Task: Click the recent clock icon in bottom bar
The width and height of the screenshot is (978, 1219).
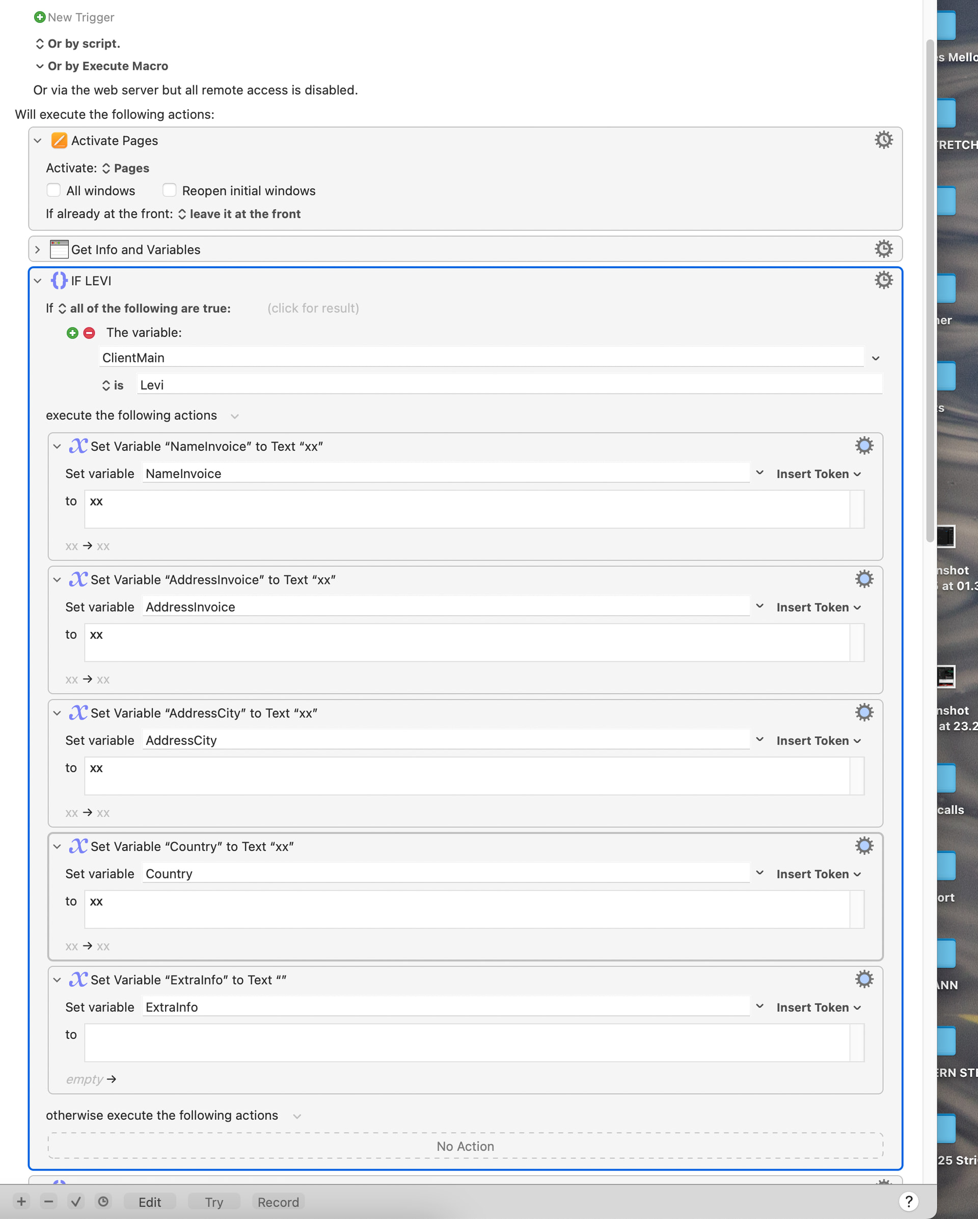Action: [103, 1202]
